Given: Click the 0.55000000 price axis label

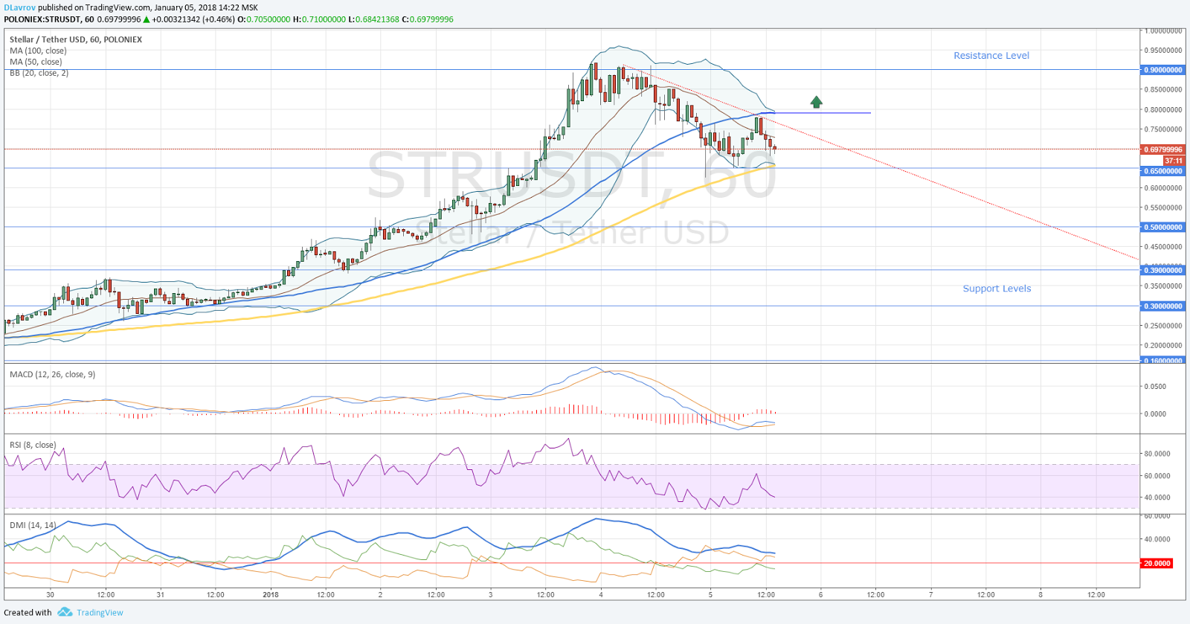Looking at the screenshot, I should (x=1163, y=208).
